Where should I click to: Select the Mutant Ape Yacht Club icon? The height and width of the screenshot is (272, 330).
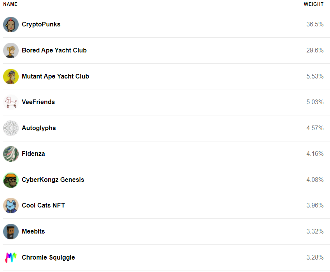point(11,77)
